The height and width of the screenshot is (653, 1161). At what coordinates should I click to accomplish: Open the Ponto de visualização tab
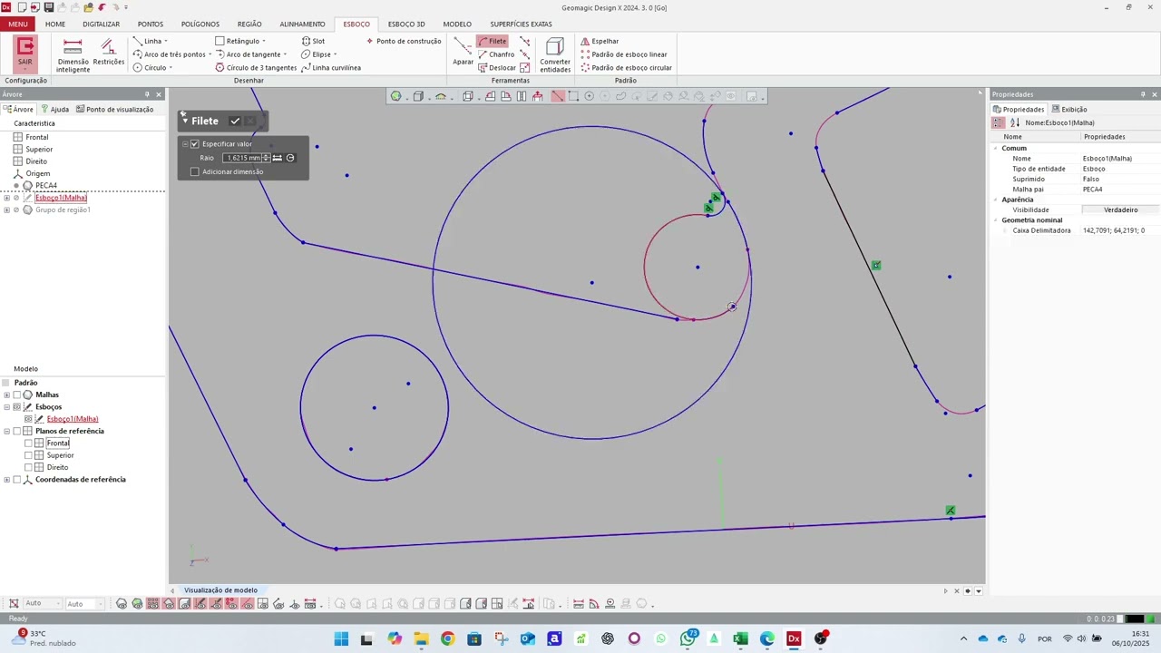(114, 110)
